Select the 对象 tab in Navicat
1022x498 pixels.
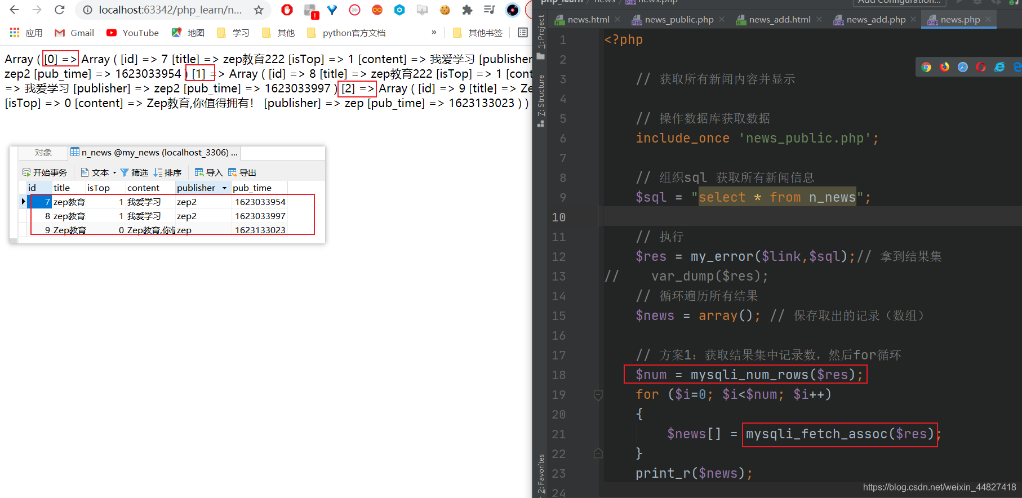(x=43, y=153)
